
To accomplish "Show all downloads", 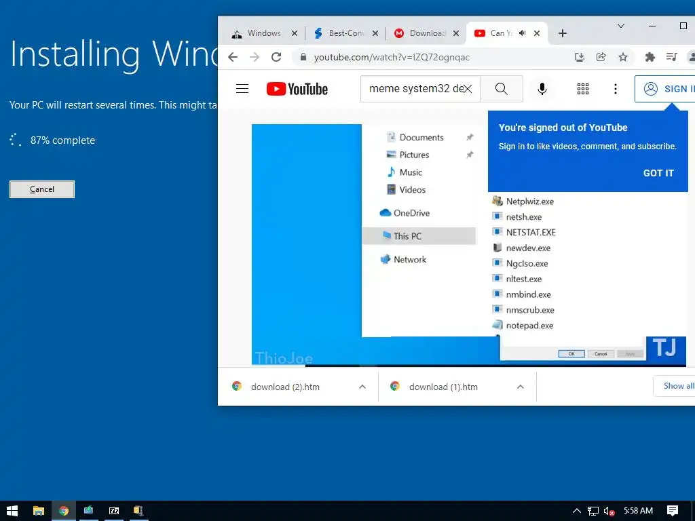I will 674,386.
